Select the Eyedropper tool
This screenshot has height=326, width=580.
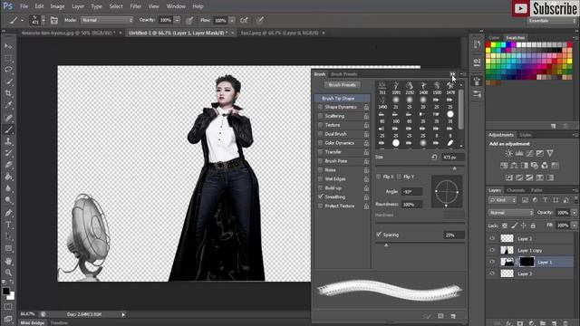(x=8, y=105)
